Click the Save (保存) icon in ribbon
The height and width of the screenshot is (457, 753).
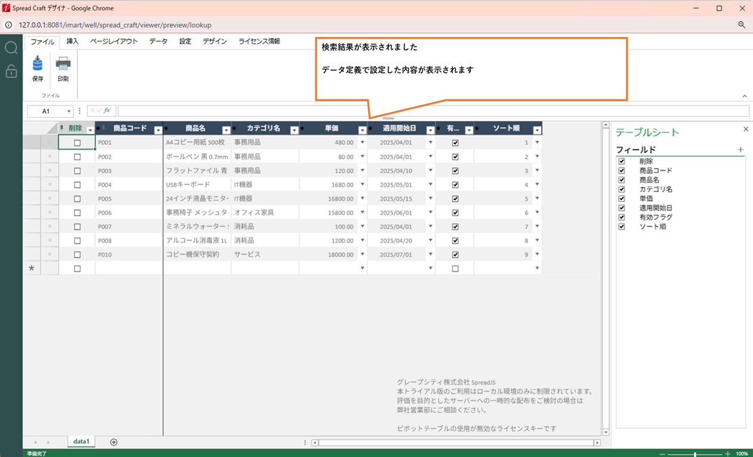point(38,64)
